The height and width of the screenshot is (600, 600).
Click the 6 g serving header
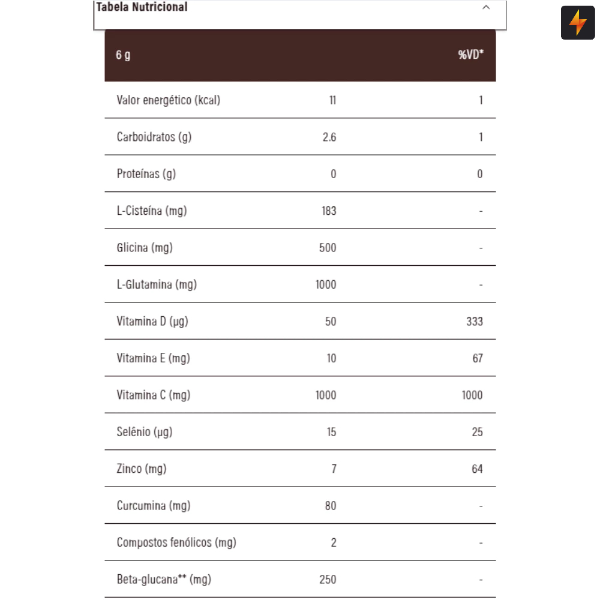click(123, 55)
